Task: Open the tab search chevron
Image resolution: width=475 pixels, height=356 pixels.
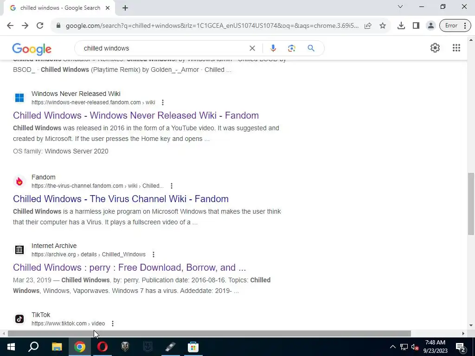Action: click(400, 6)
